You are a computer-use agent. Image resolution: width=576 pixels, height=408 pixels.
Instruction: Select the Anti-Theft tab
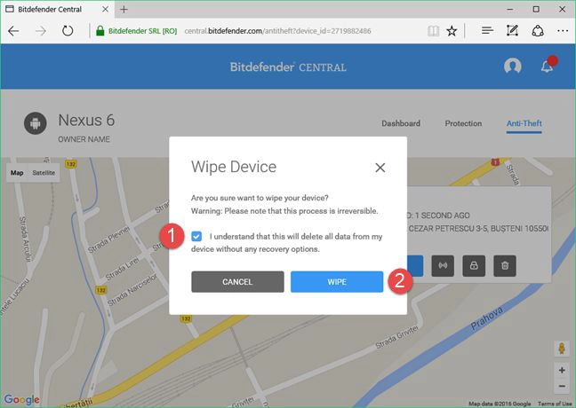point(524,123)
